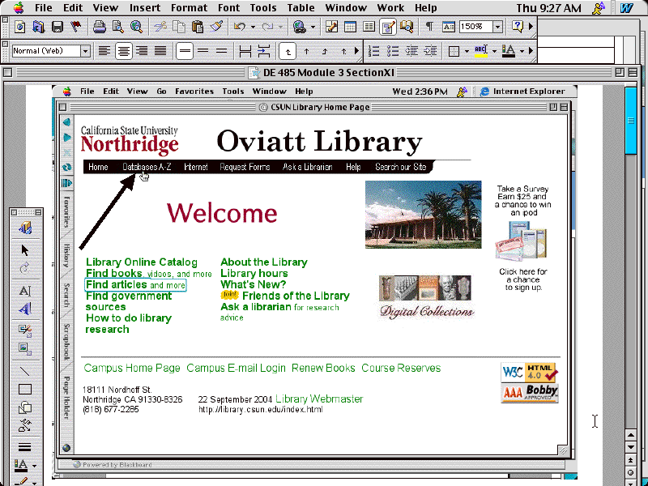Viewport: 648px width, 486px height.
Task: Click the book with magnifier reference icon
Action: click(x=407, y=27)
